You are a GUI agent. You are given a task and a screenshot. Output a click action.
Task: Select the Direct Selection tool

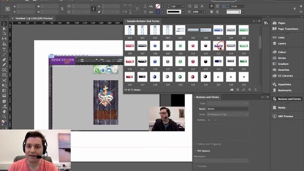click(4, 28)
